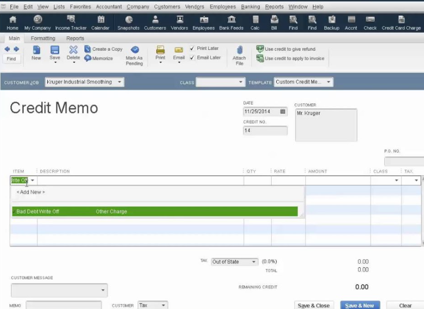Open the Accnt chart icon

click(x=351, y=23)
